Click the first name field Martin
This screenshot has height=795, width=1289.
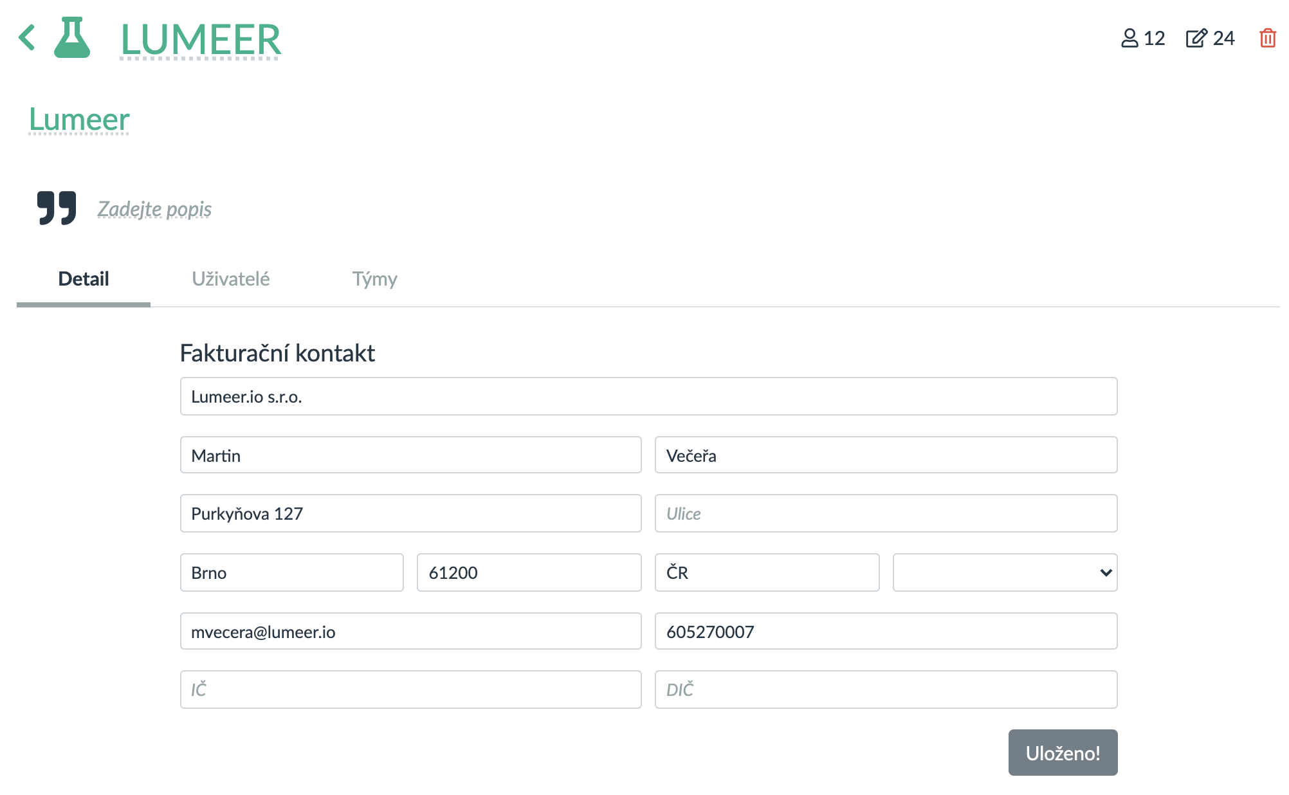click(x=411, y=455)
